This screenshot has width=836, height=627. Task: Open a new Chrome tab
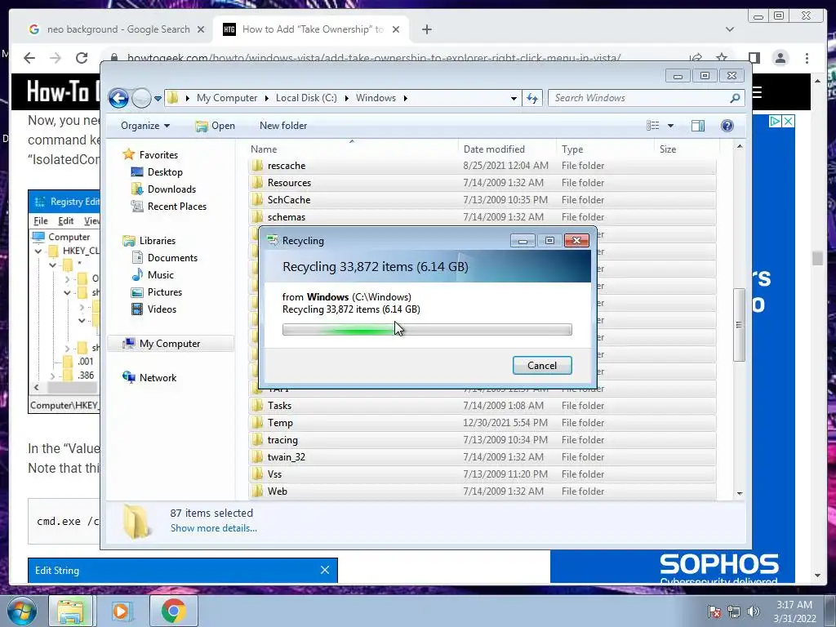click(426, 29)
